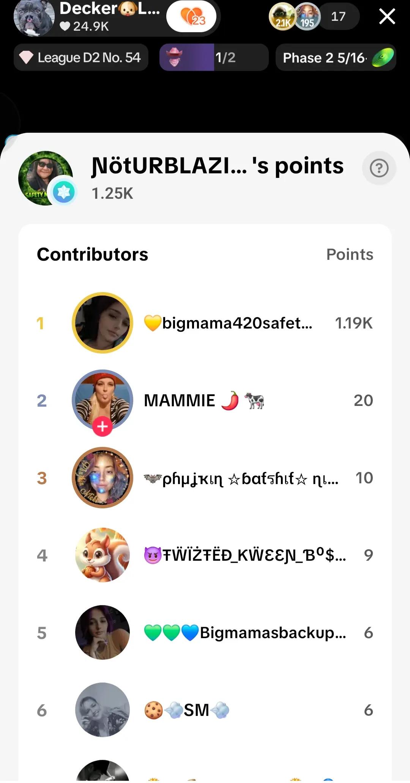Close the live stream with X
The width and height of the screenshot is (410, 783).
(x=387, y=17)
